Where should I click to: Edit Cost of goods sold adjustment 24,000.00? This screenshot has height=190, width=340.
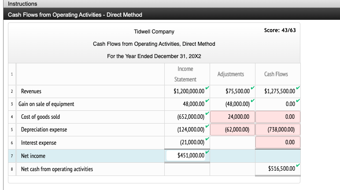[x=233, y=117]
